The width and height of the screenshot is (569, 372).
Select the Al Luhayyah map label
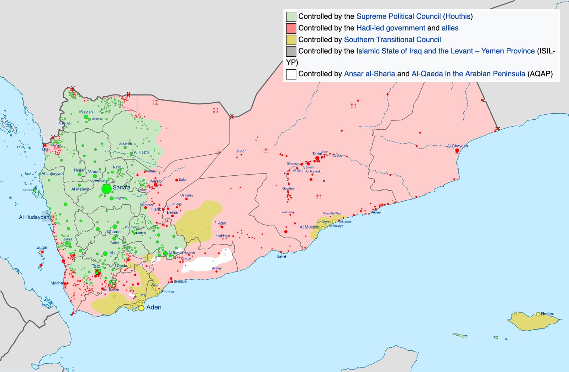click(x=53, y=174)
